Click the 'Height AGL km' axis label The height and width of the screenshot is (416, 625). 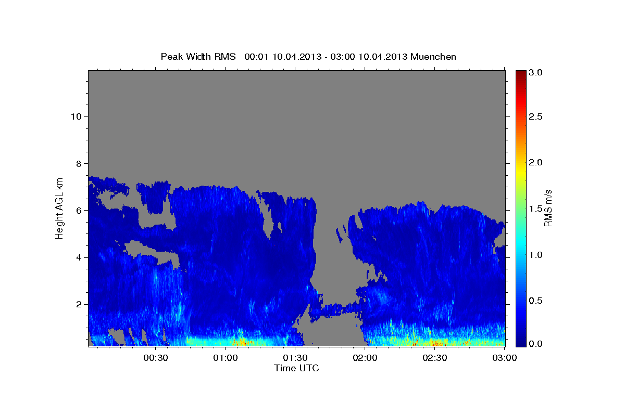(60, 207)
